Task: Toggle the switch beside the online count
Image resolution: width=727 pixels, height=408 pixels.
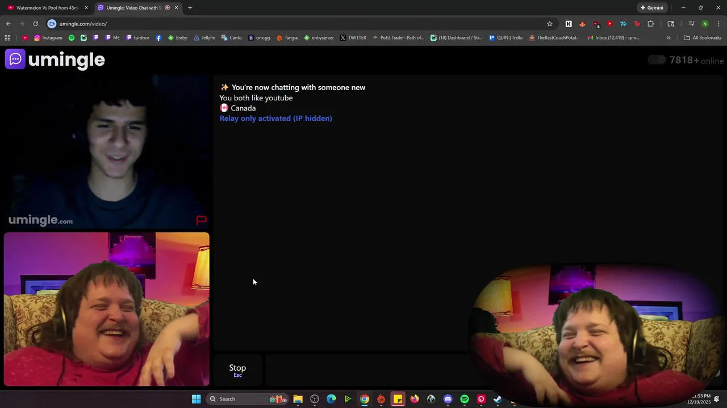Action: [x=657, y=60]
